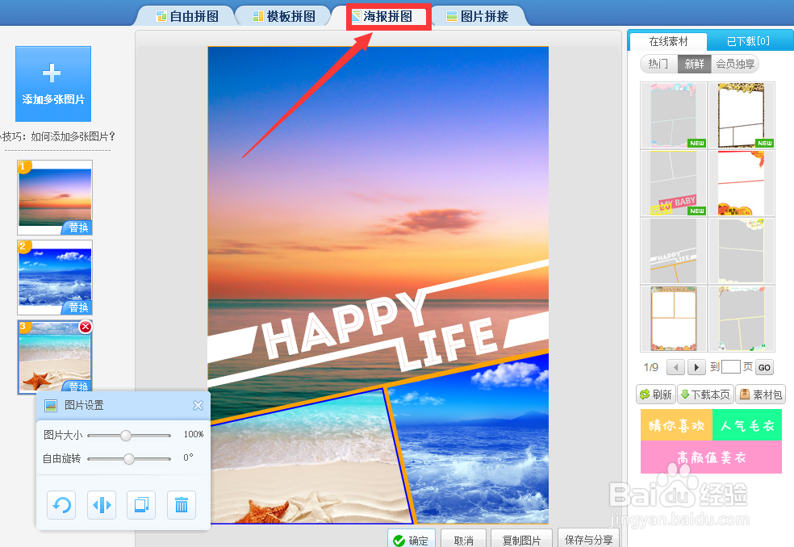Switch to the 模板拼图 tab
Image resolution: width=794 pixels, height=547 pixels.
[284, 16]
